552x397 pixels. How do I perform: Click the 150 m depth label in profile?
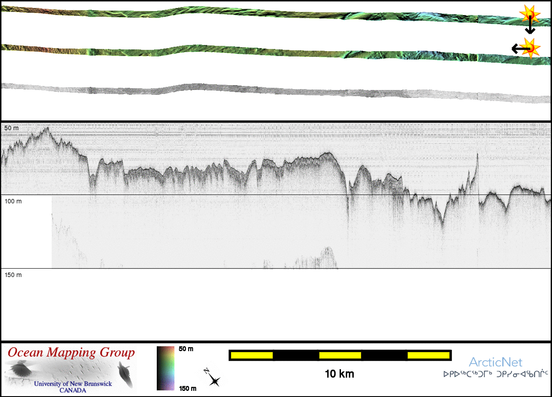click(x=13, y=275)
